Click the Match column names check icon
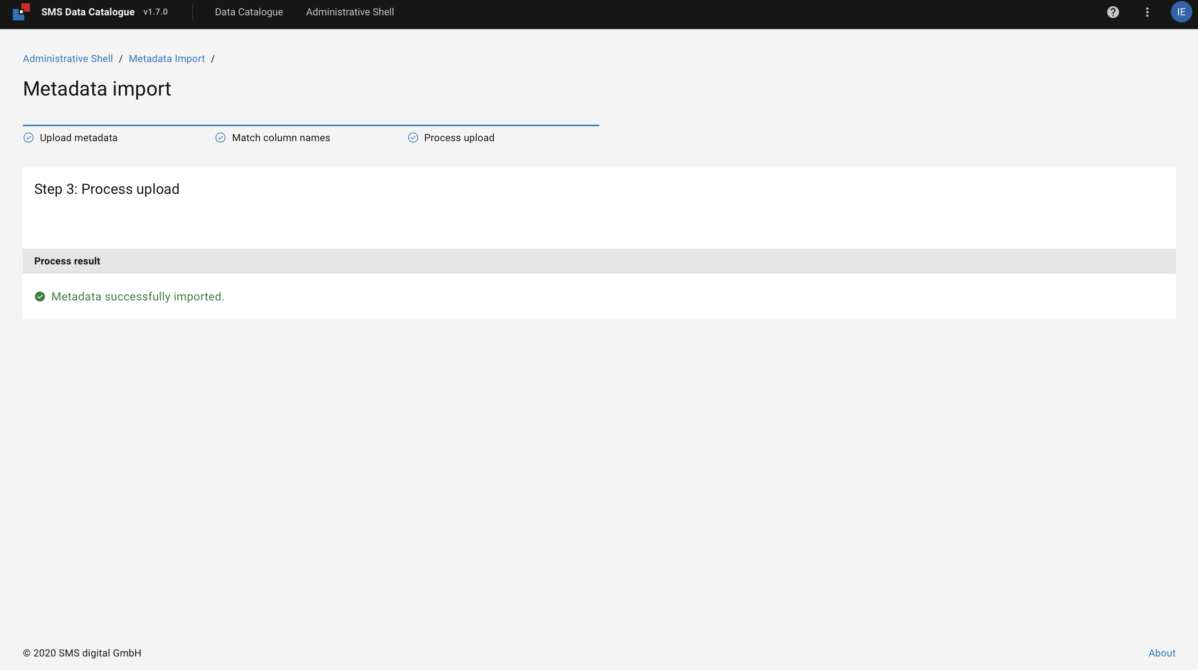The height and width of the screenshot is (670, 1198). 220,138
